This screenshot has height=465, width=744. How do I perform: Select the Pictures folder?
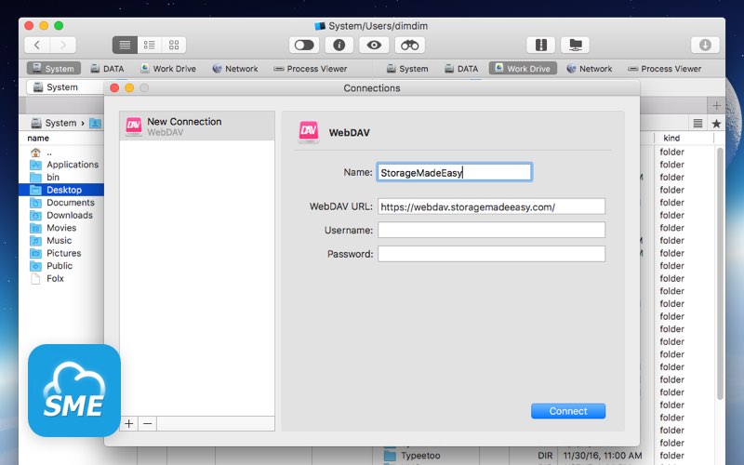[61, 253]
